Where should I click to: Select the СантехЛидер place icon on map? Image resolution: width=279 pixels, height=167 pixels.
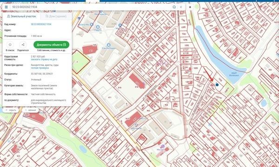(108, 45)
